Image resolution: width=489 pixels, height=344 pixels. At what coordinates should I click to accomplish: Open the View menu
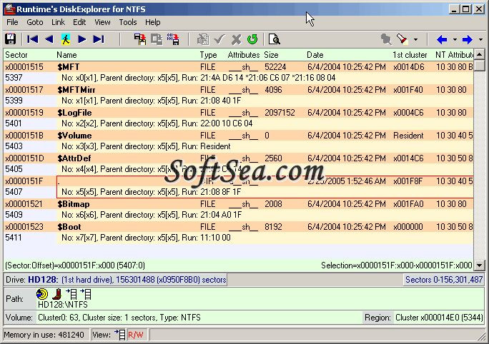click(x=102, y=22)
